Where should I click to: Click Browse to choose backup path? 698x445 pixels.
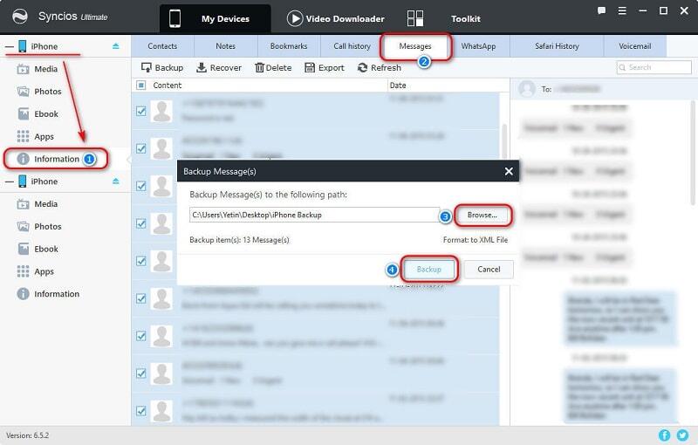pyautogui.click(x=482, y=215)
